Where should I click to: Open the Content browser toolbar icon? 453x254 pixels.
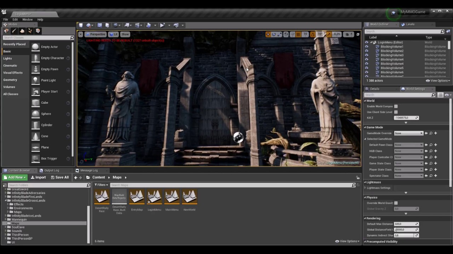100,25
